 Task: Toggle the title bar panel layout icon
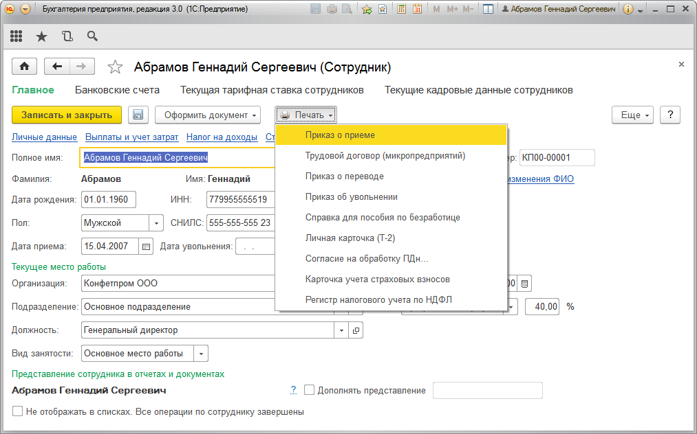(488, 9)
